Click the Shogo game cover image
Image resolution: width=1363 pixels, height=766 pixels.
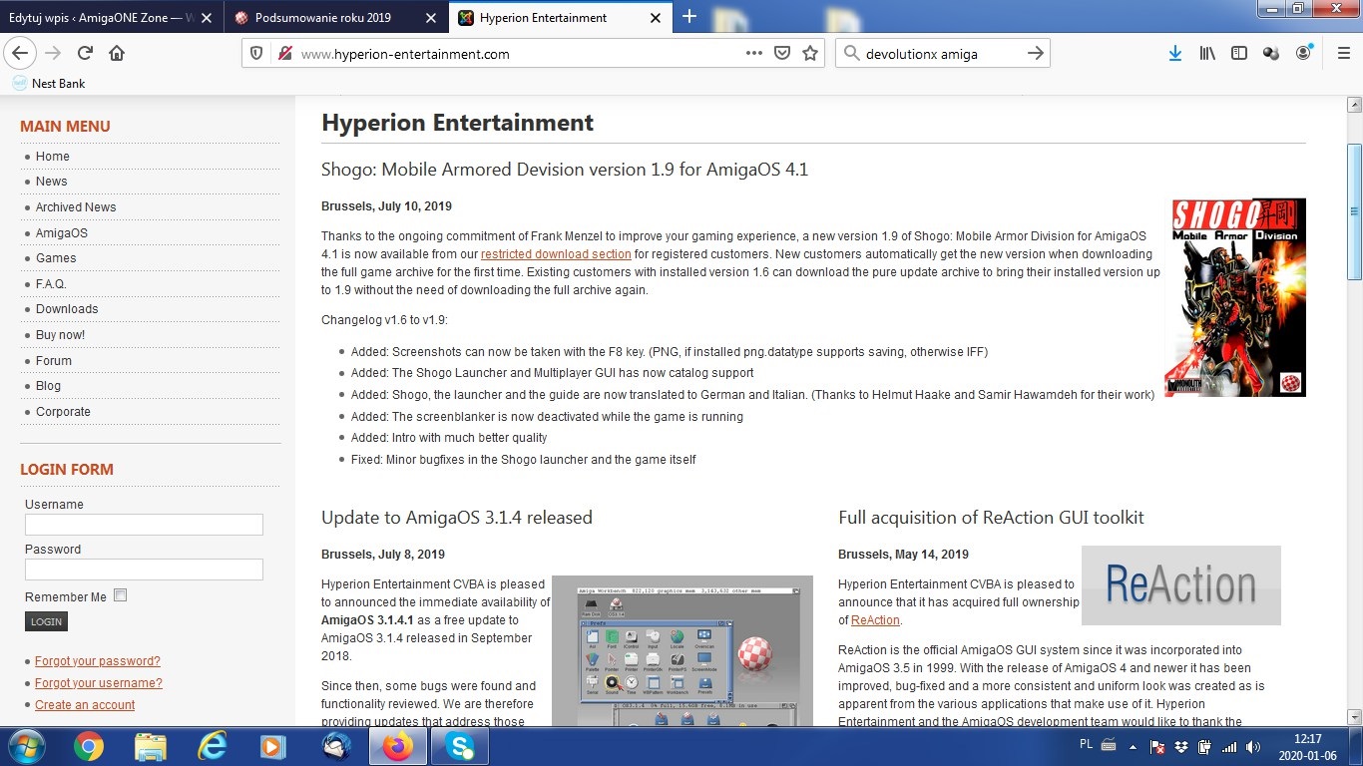(x=1235, y=297)
